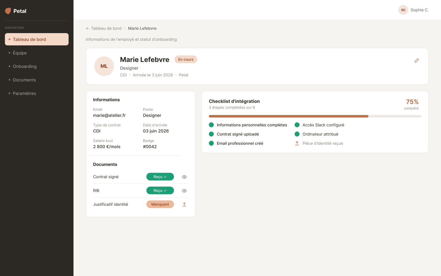Click the 2 800 €/mois salary value

(x=107, y=147)
